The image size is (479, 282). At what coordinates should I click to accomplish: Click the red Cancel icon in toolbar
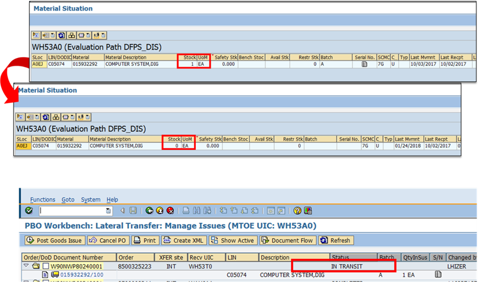(x=170, y=211)
